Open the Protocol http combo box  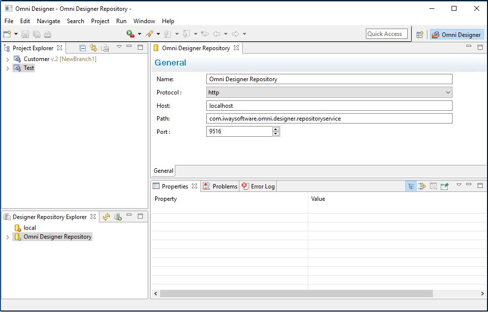click(329, 93)
